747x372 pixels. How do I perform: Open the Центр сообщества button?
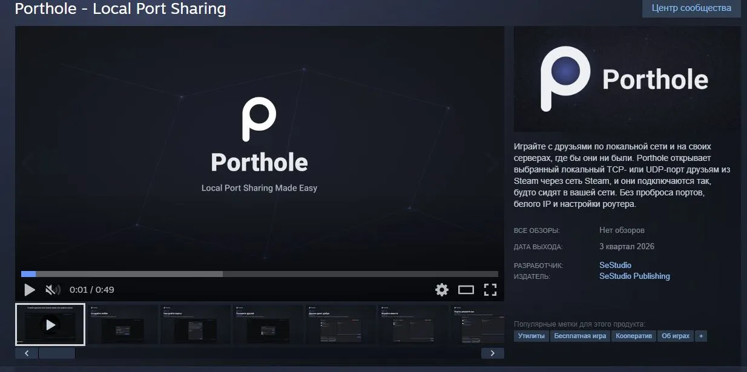coord(691,8)
